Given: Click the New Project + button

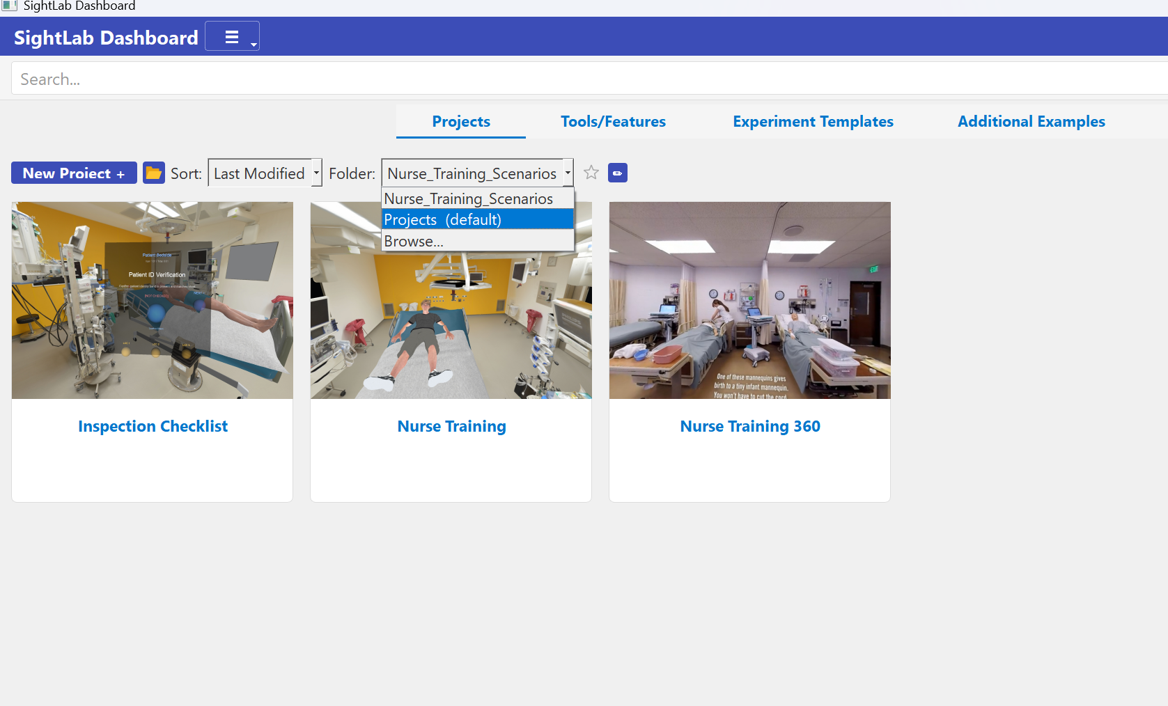Looking at the screenshot, I should click(74, 173).
